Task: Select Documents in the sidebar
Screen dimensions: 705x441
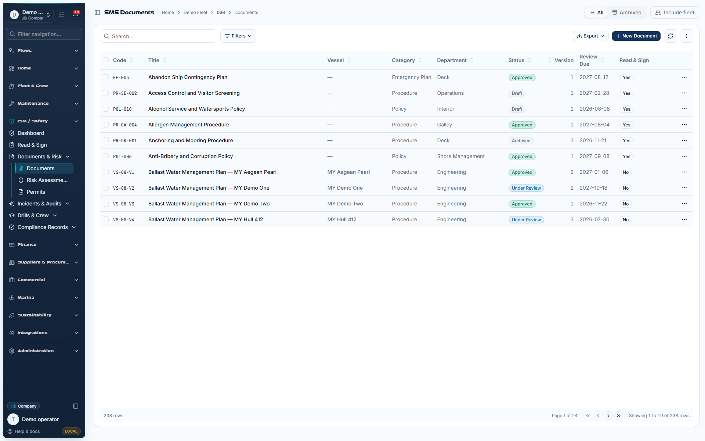Action: click(x=44, y=168)
